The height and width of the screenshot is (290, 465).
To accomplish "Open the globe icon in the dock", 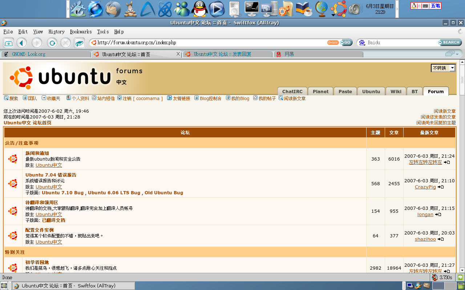I will (321, 9).
